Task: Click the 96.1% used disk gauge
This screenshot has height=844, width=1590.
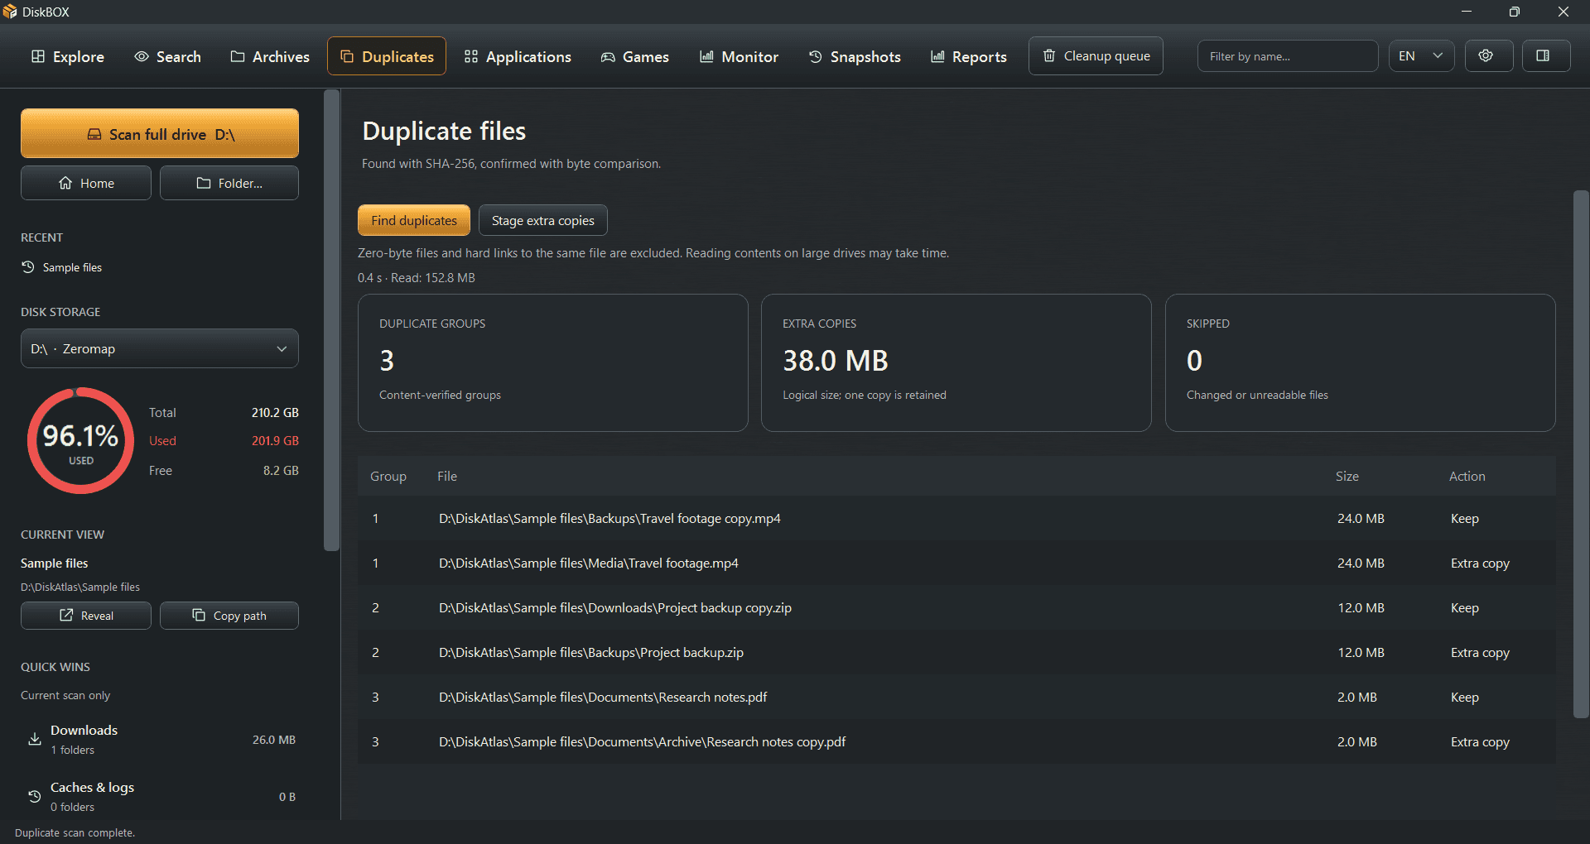Action: pyautogui.click(x=80, y=441)
